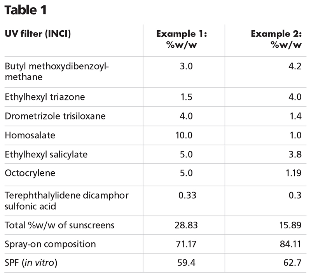Select the "Total %w/w of sunscreens" label

(x=59, y=225)
